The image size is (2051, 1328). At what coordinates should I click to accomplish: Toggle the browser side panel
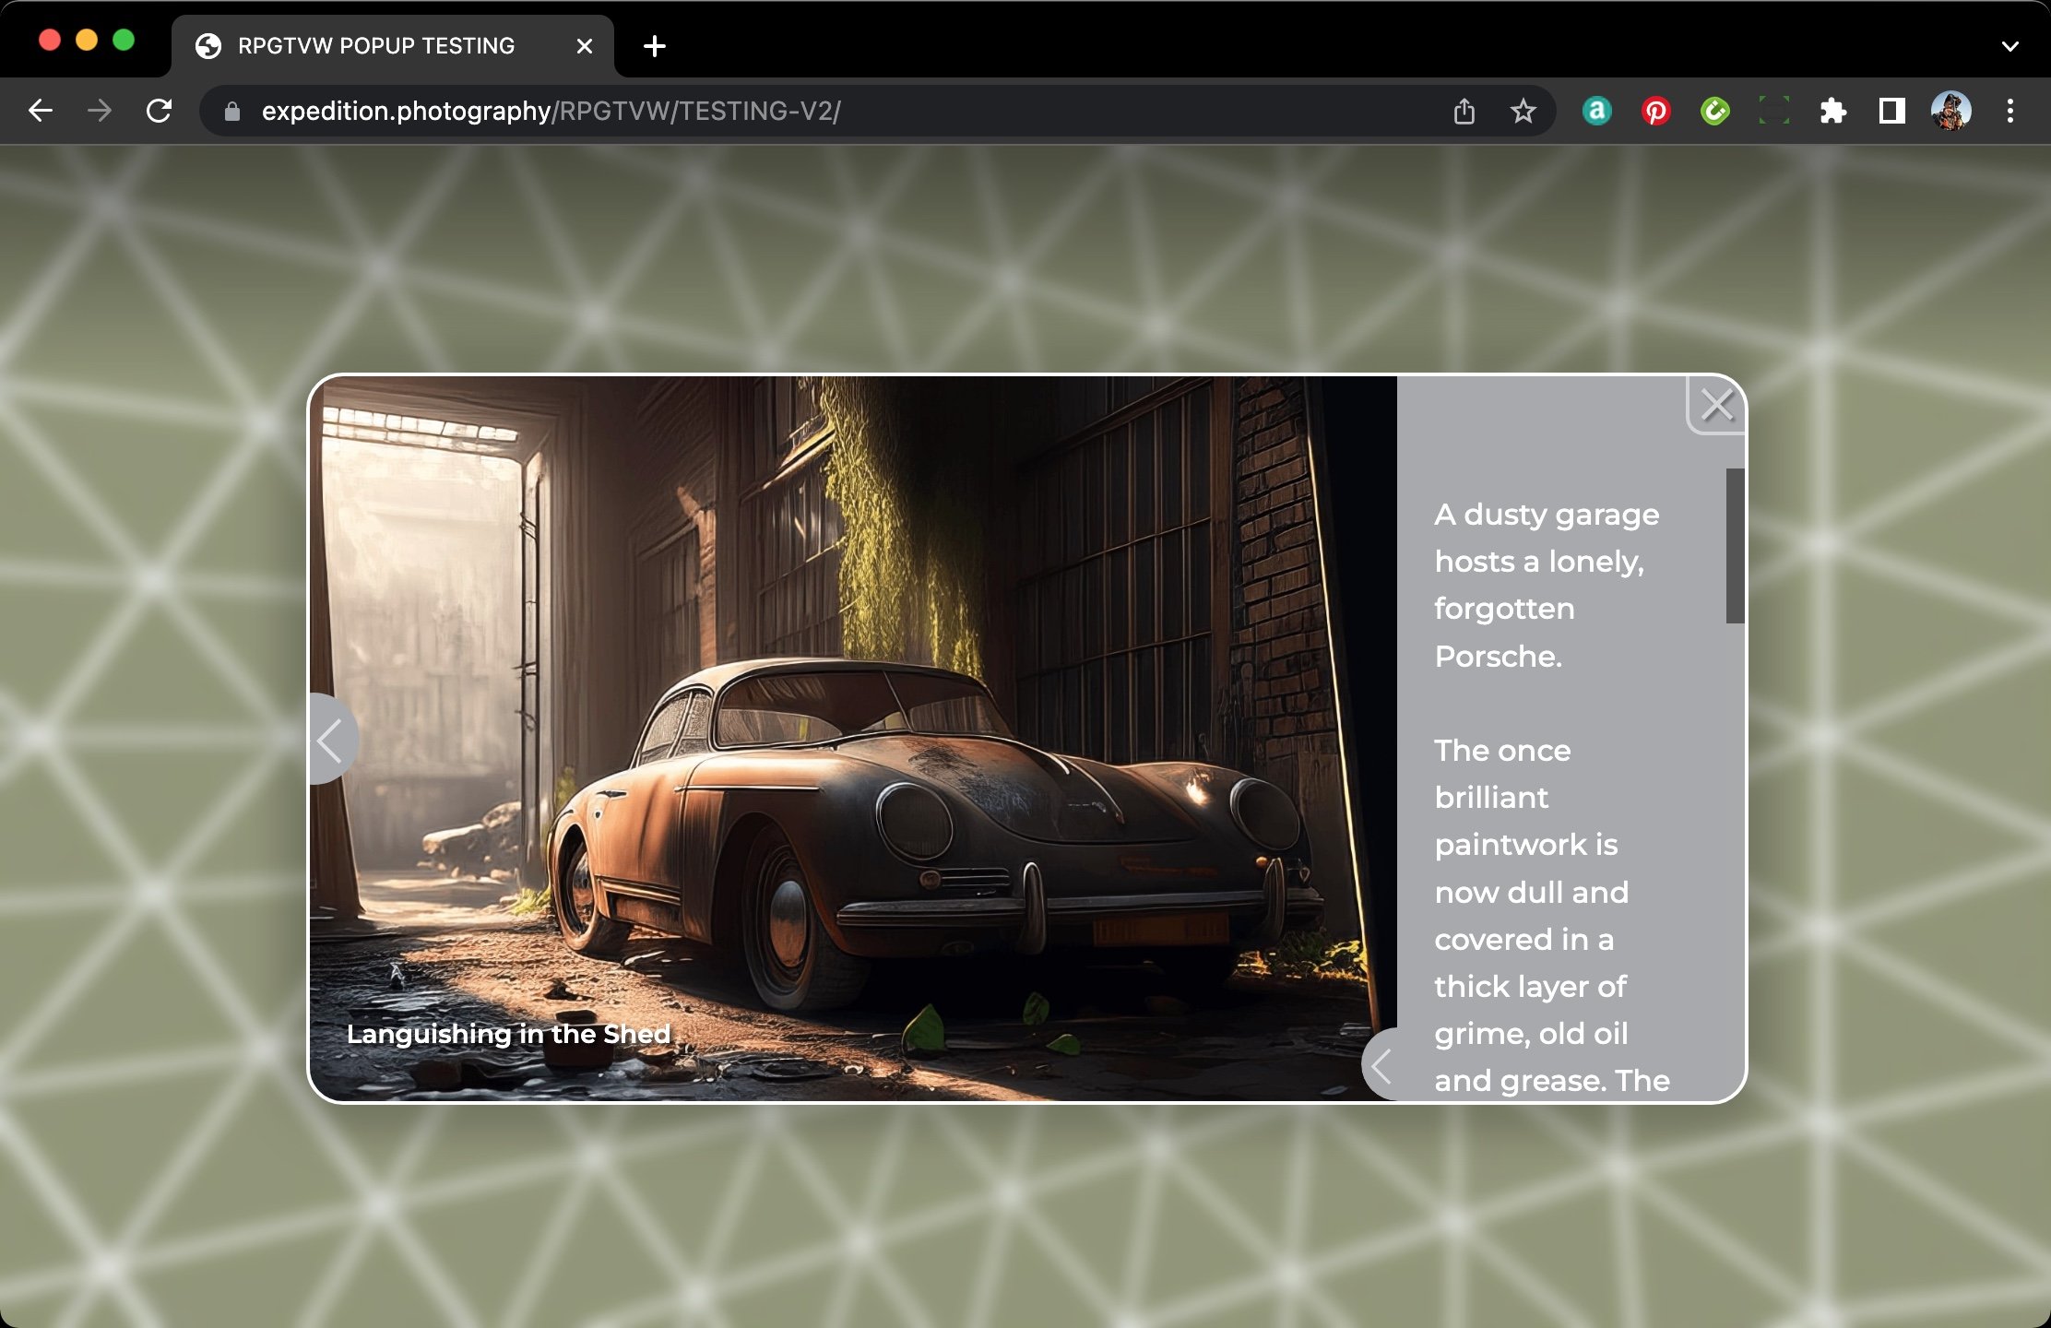tap(1892, 111)
